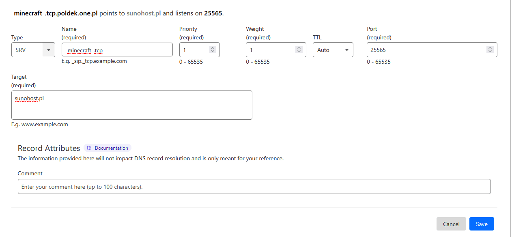512x237 pixels.
Task: Decrement Port using the down arrow
Action: 490,52
